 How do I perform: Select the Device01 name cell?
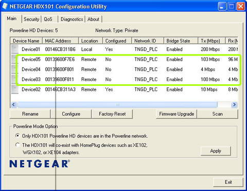coord(31,49)
